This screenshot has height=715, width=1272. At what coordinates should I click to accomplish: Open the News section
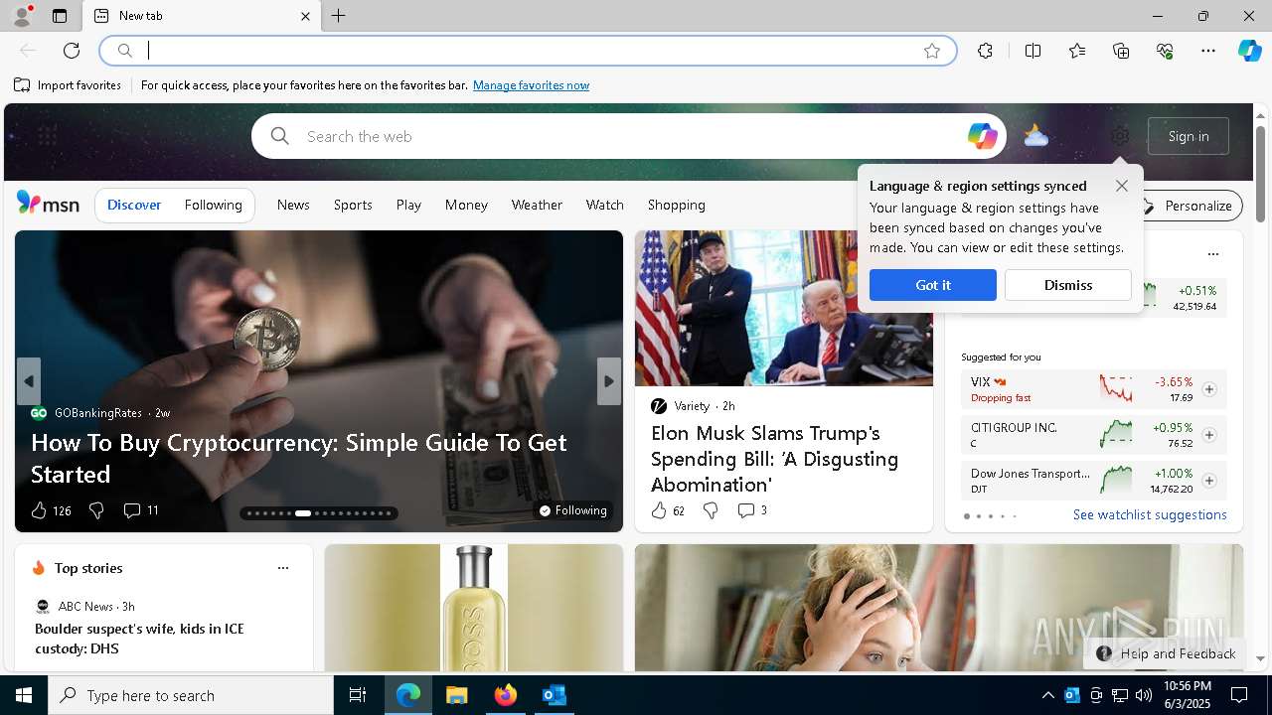(x=293, y=205)
